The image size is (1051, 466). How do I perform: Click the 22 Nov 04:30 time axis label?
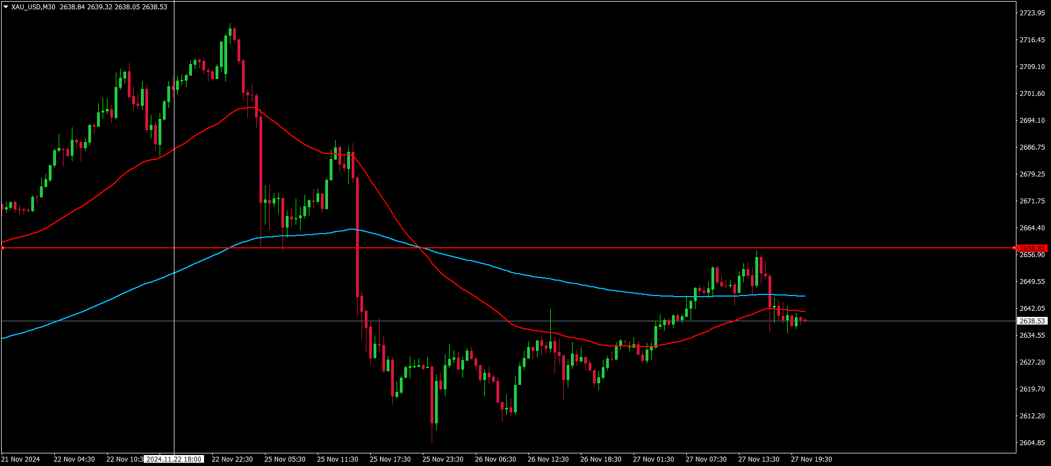tap(74, 459)
